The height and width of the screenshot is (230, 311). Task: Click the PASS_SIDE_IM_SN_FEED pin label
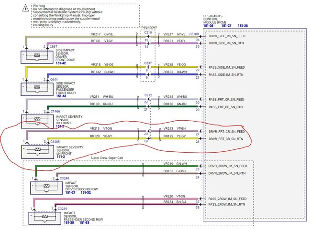pyautogui.click(x=227, y=67)
